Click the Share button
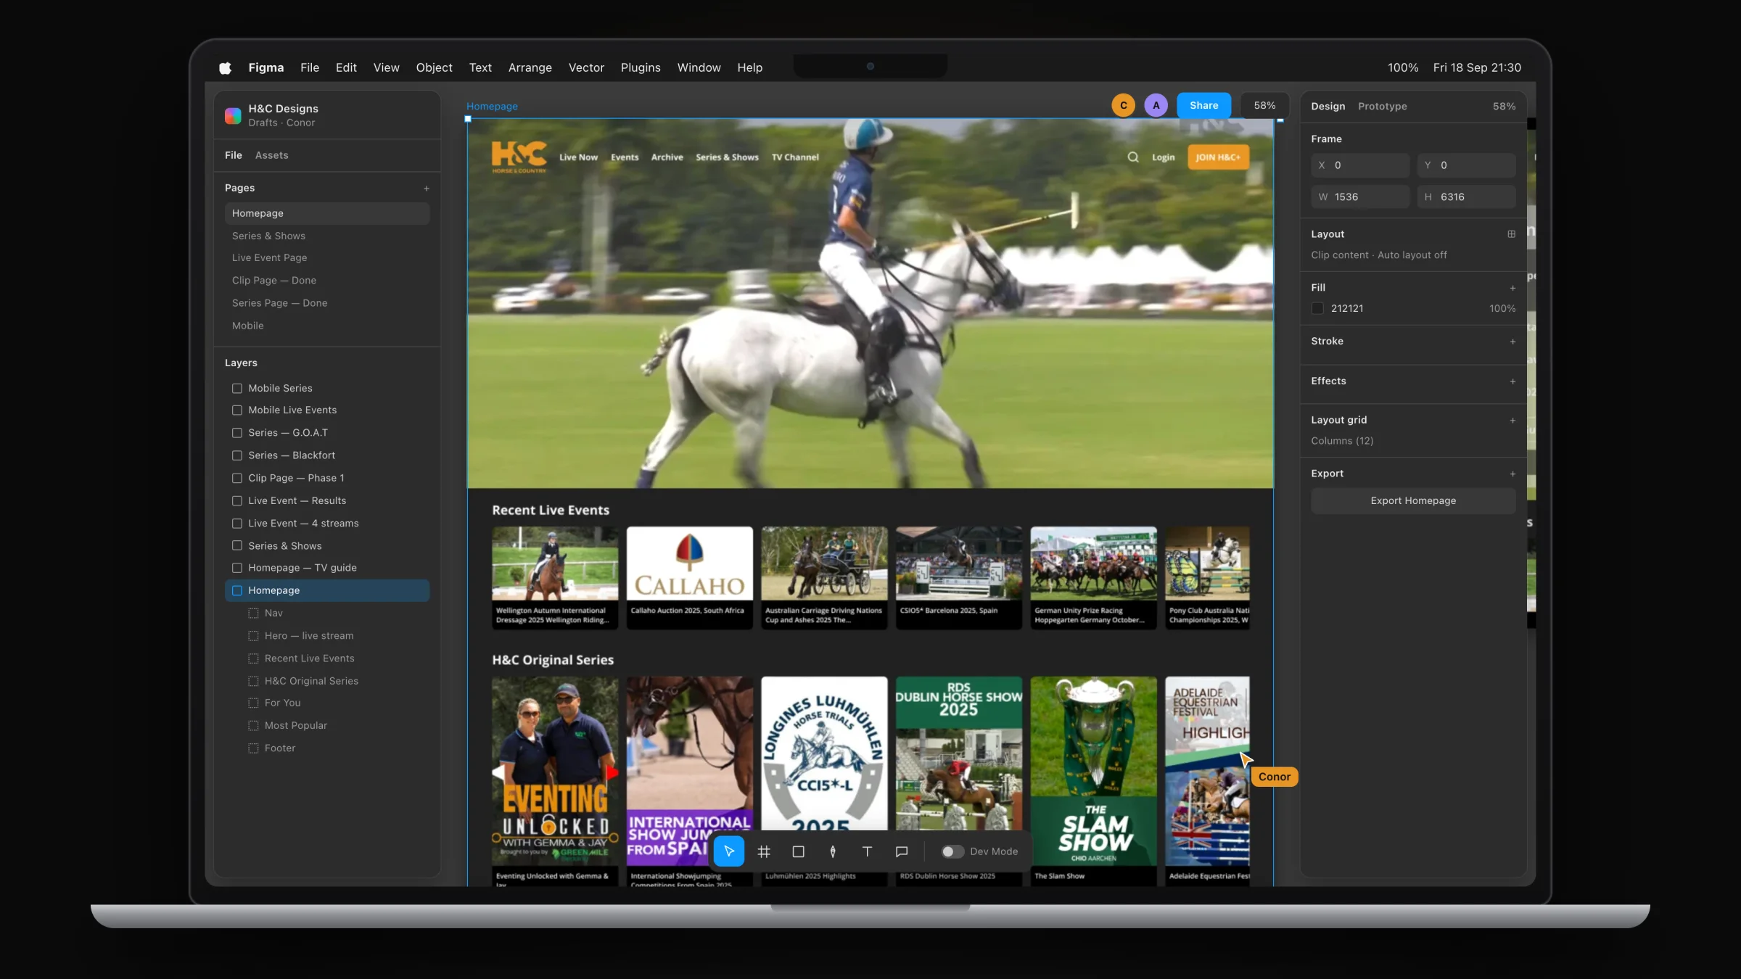The width and height of the screenshot is (1741, 979). pos(1203,105)
